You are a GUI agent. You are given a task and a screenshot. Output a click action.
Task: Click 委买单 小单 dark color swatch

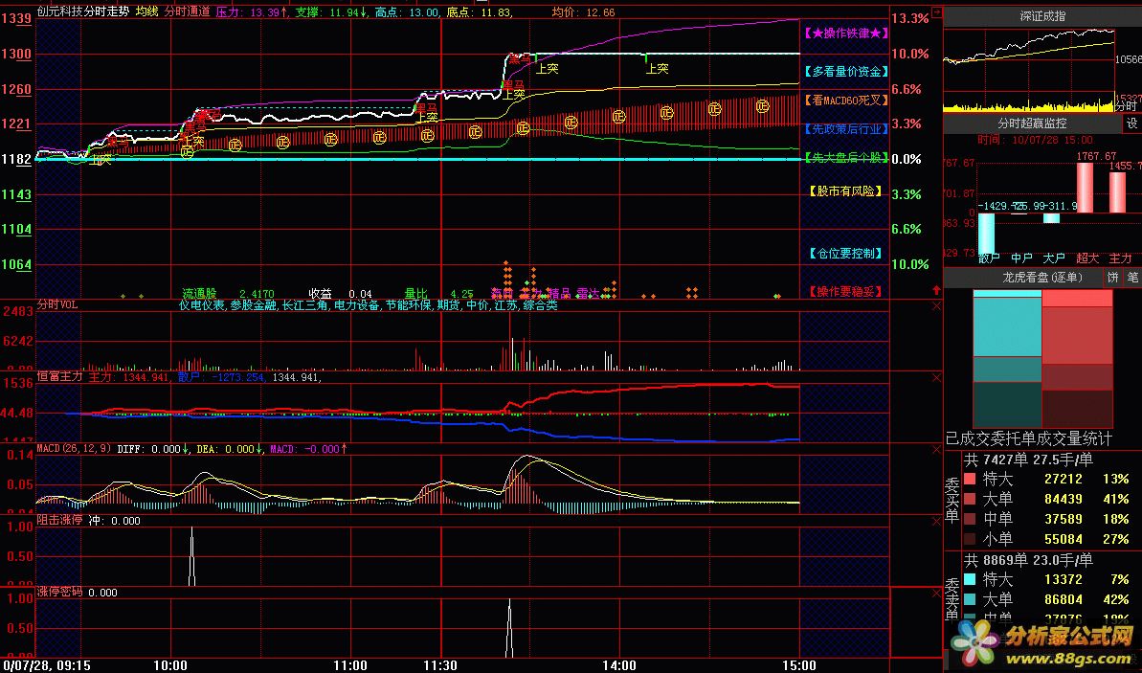click(x=970, y=539)
